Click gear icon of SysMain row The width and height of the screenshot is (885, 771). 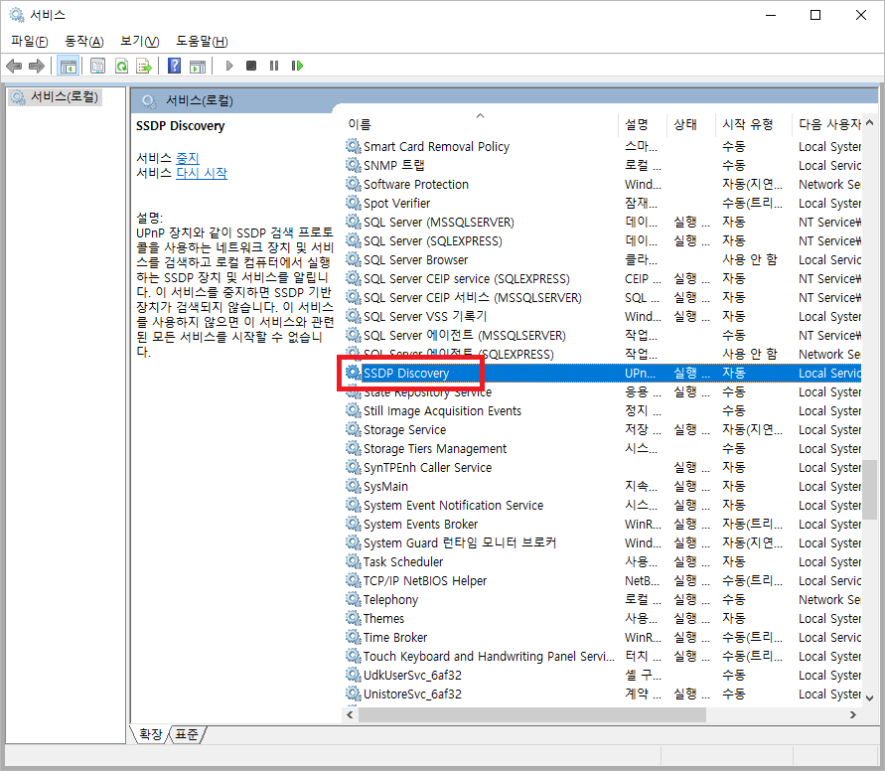click(354, 486)
